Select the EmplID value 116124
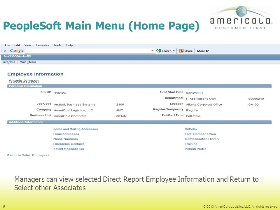This screenshot has height=210, width=280. click(60, 93)
